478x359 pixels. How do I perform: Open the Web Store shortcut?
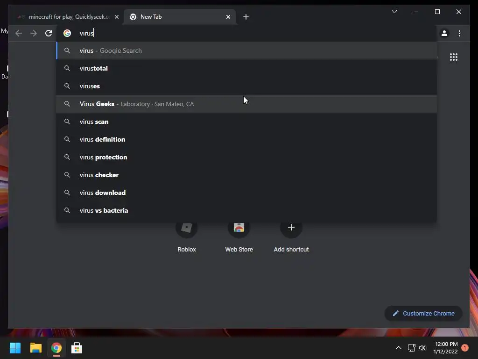239,238
